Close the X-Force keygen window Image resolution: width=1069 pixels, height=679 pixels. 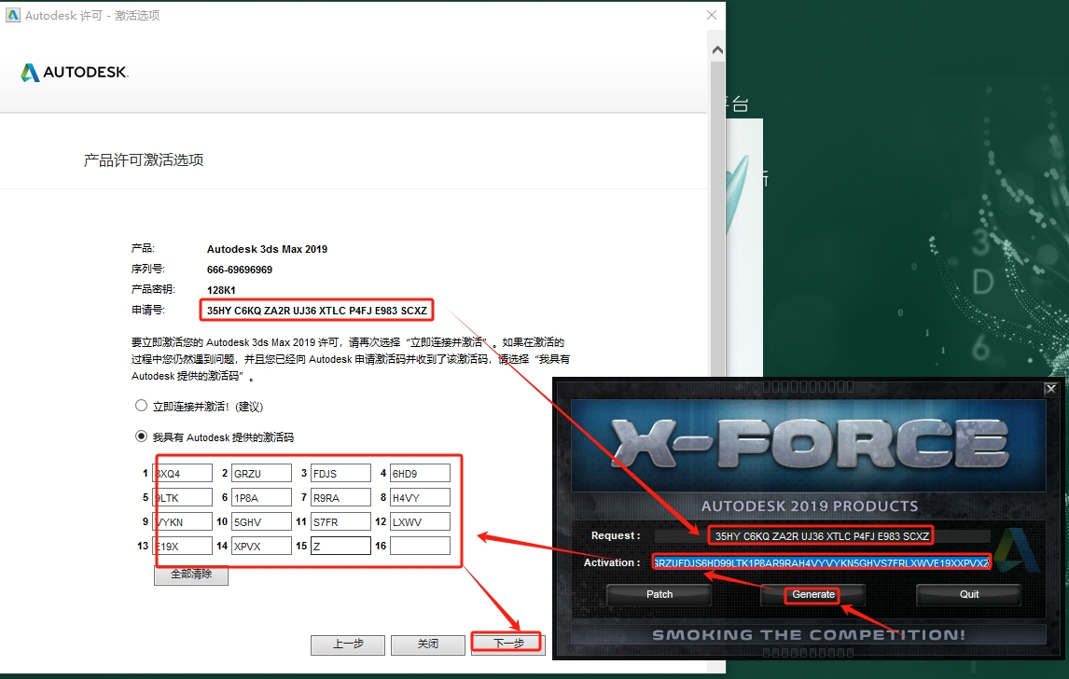1050,389
